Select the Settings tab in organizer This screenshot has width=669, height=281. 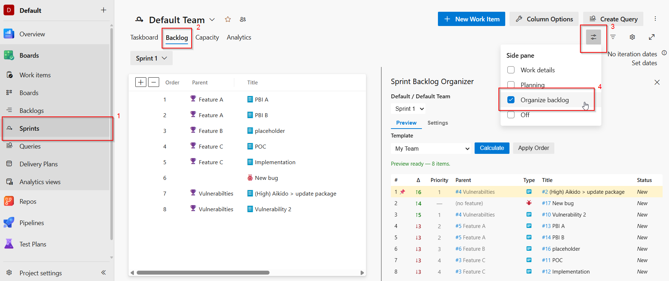[x=438, y=123]
